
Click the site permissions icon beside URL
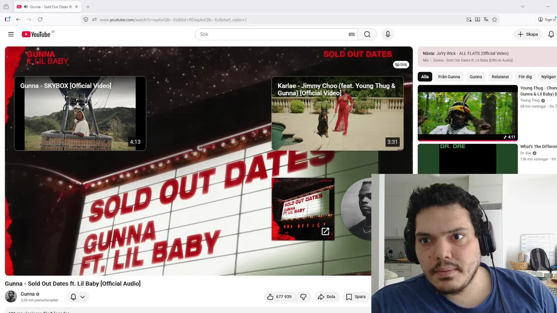point(94,20)
